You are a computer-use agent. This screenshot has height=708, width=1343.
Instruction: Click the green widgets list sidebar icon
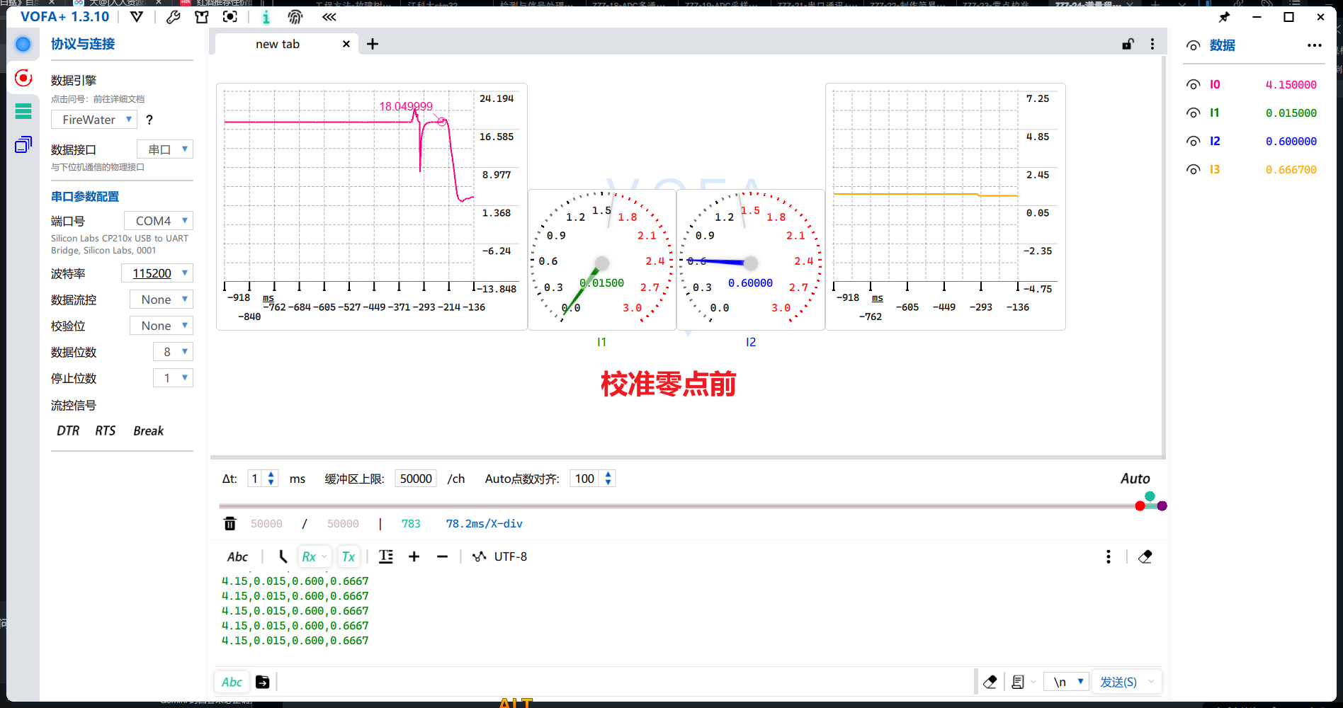click(x=23, y=111)
